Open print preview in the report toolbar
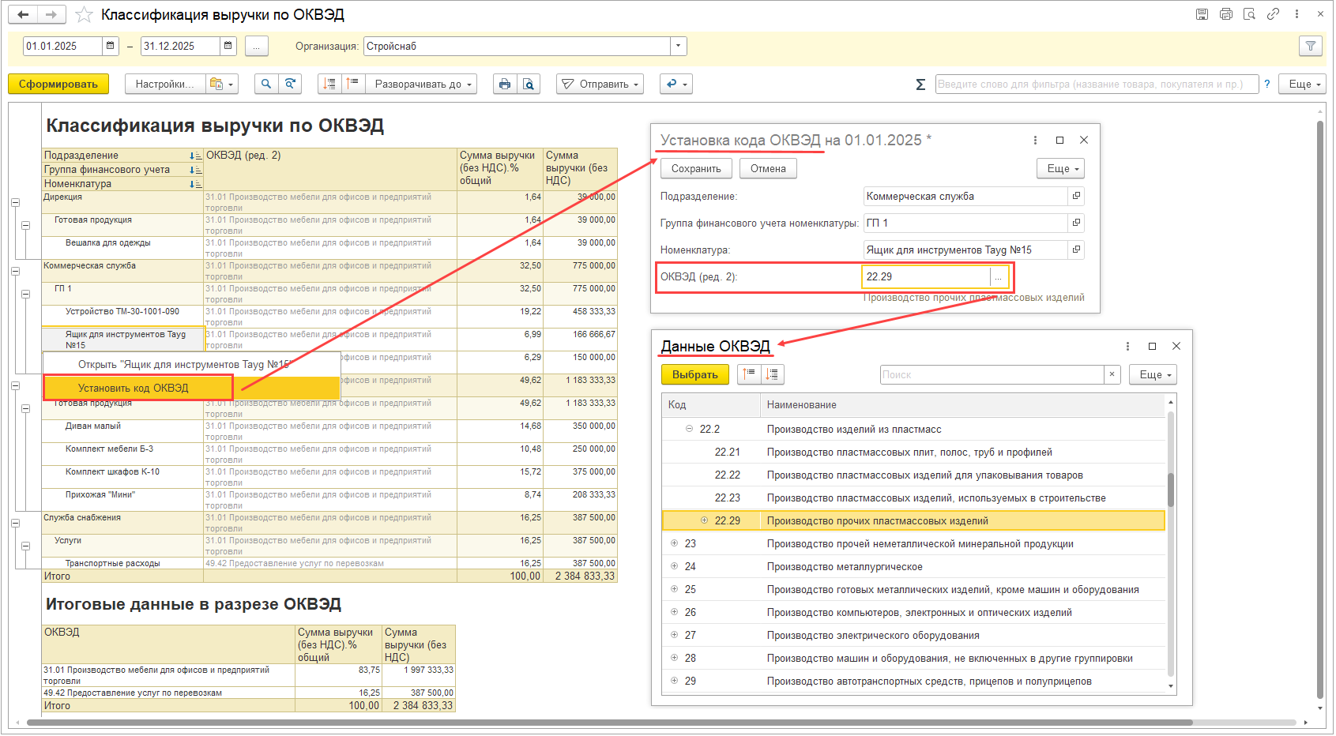The image size is (1336, 736). [x=529, y=84]
